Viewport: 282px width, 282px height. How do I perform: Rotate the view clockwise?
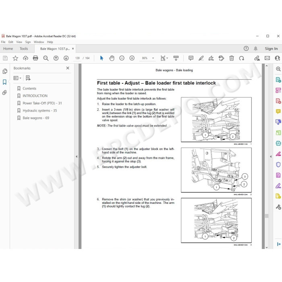point(242,58)
